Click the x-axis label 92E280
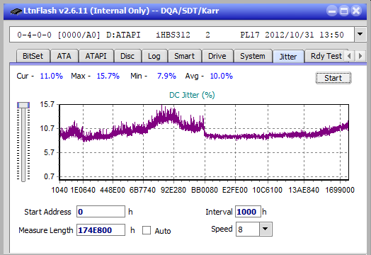 173,190
